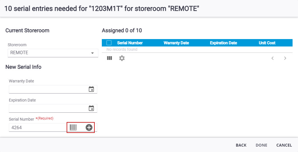The width and height of the screenshot is (298, 152).
Task: Open the Warranty Date calendar picker
Action: tap(92, 89)
